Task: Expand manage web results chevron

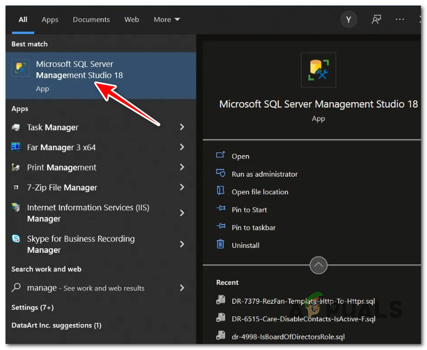Action: (182, 288)
